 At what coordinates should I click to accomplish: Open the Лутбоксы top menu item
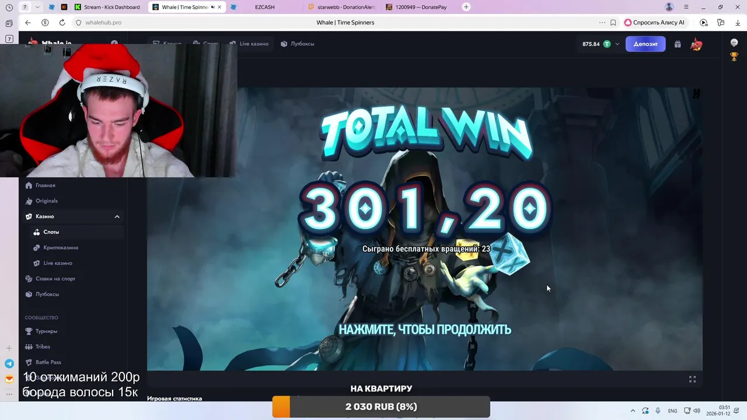[x=297, y=44]
